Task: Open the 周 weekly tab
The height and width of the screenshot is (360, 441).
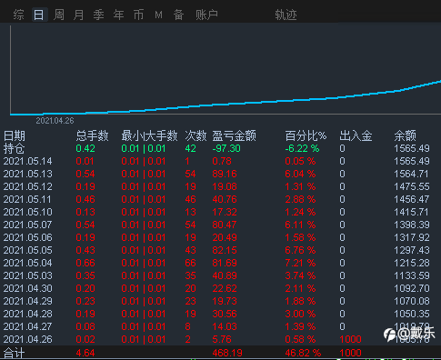Action: [x=59, y=15]
